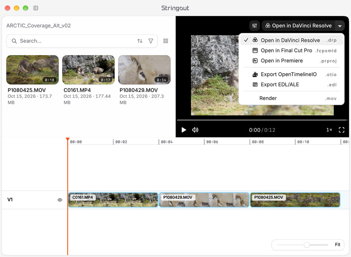This screenshot has width=351, height=257.
Task: Click the main Open in DaVinci Resolve button
Action: 299,26
